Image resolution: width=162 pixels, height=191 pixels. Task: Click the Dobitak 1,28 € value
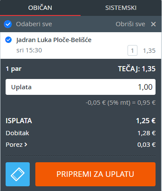[x=146, y=133]
